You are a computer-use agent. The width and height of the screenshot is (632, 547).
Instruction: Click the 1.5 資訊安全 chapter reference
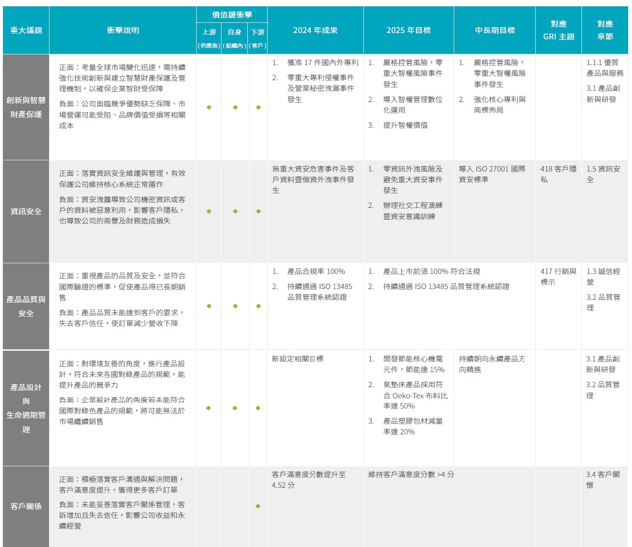pos(603,174)
